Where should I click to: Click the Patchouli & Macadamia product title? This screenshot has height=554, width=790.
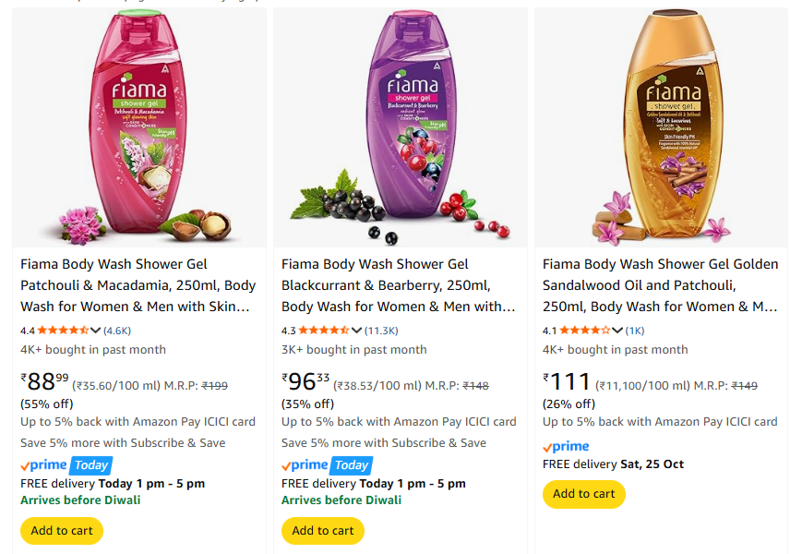(x=138, y=285)
